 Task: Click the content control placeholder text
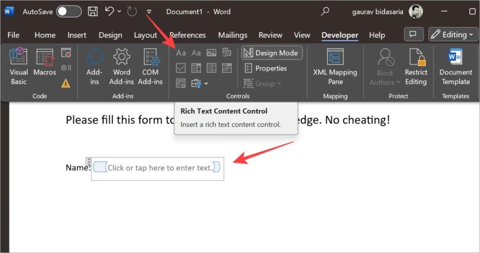pos(160,168)
